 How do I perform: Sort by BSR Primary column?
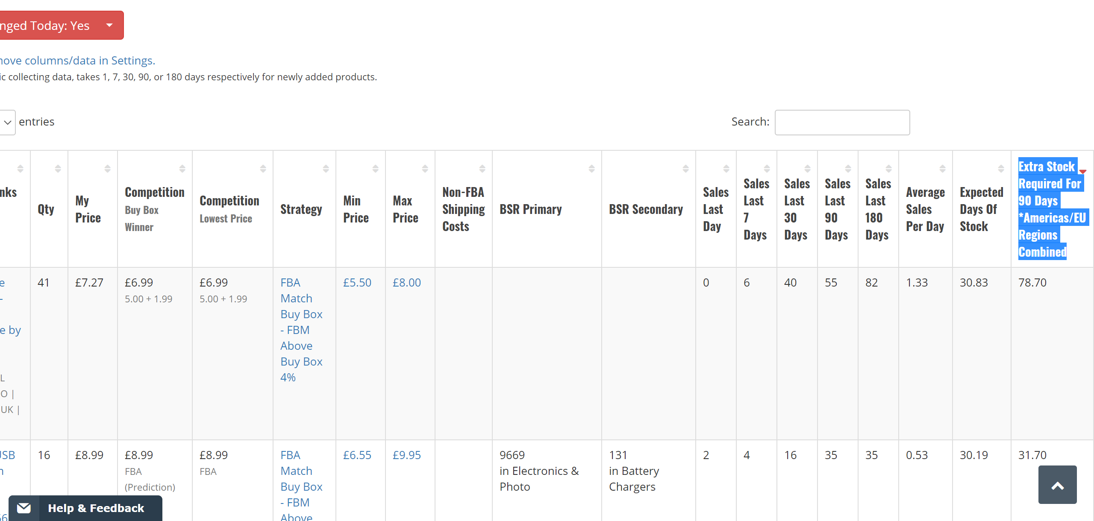click(x=591, y=169)
